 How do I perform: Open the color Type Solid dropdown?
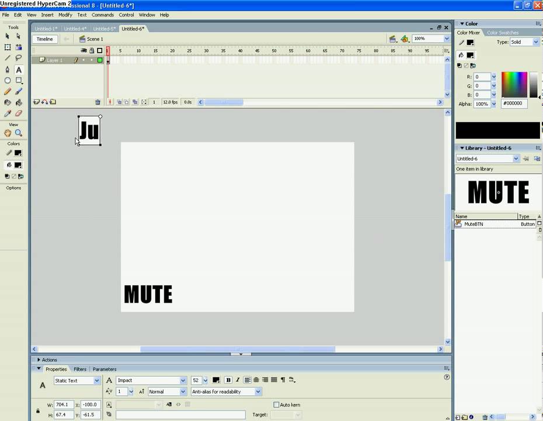coord(536,42)
